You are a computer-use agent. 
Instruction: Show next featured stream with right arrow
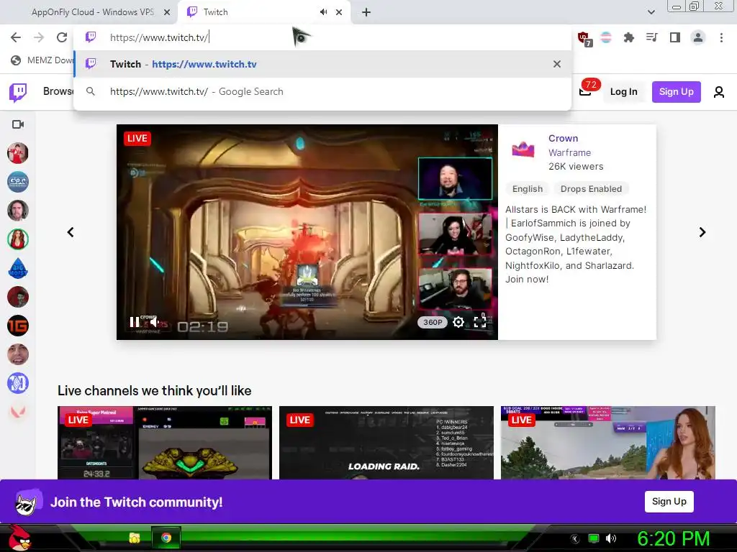tap(702, 232)
